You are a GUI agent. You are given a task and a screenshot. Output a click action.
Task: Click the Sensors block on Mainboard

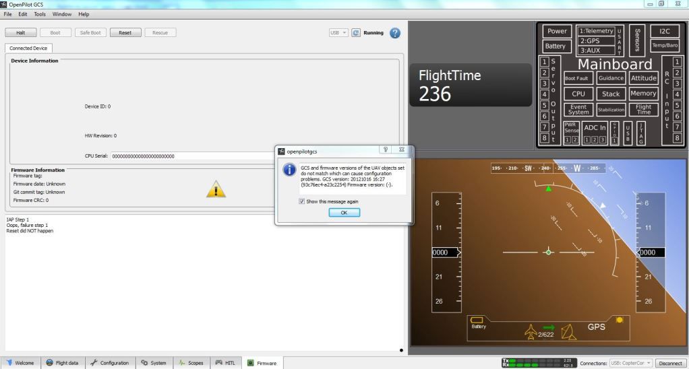point(637,40)
